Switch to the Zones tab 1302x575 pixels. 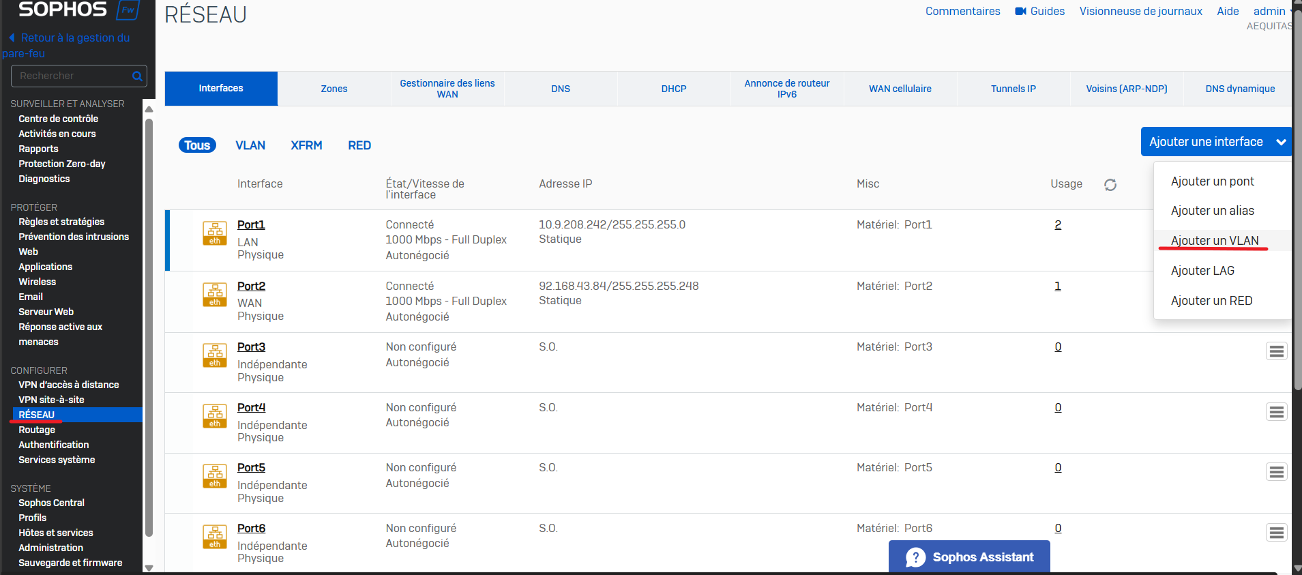click(334, 89)
